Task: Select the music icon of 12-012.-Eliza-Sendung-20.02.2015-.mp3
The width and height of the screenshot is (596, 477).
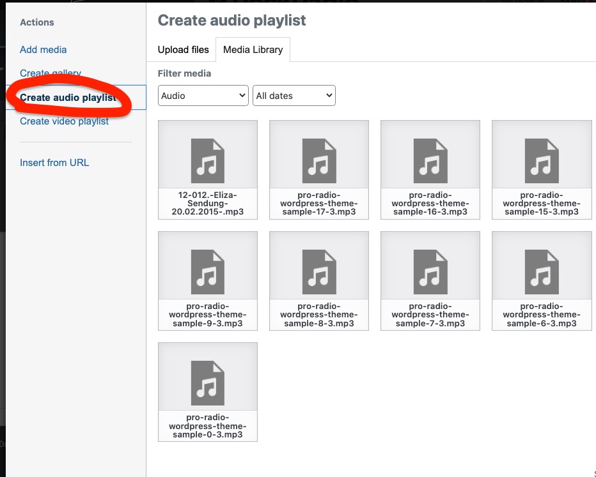Action: coord(208,161)
